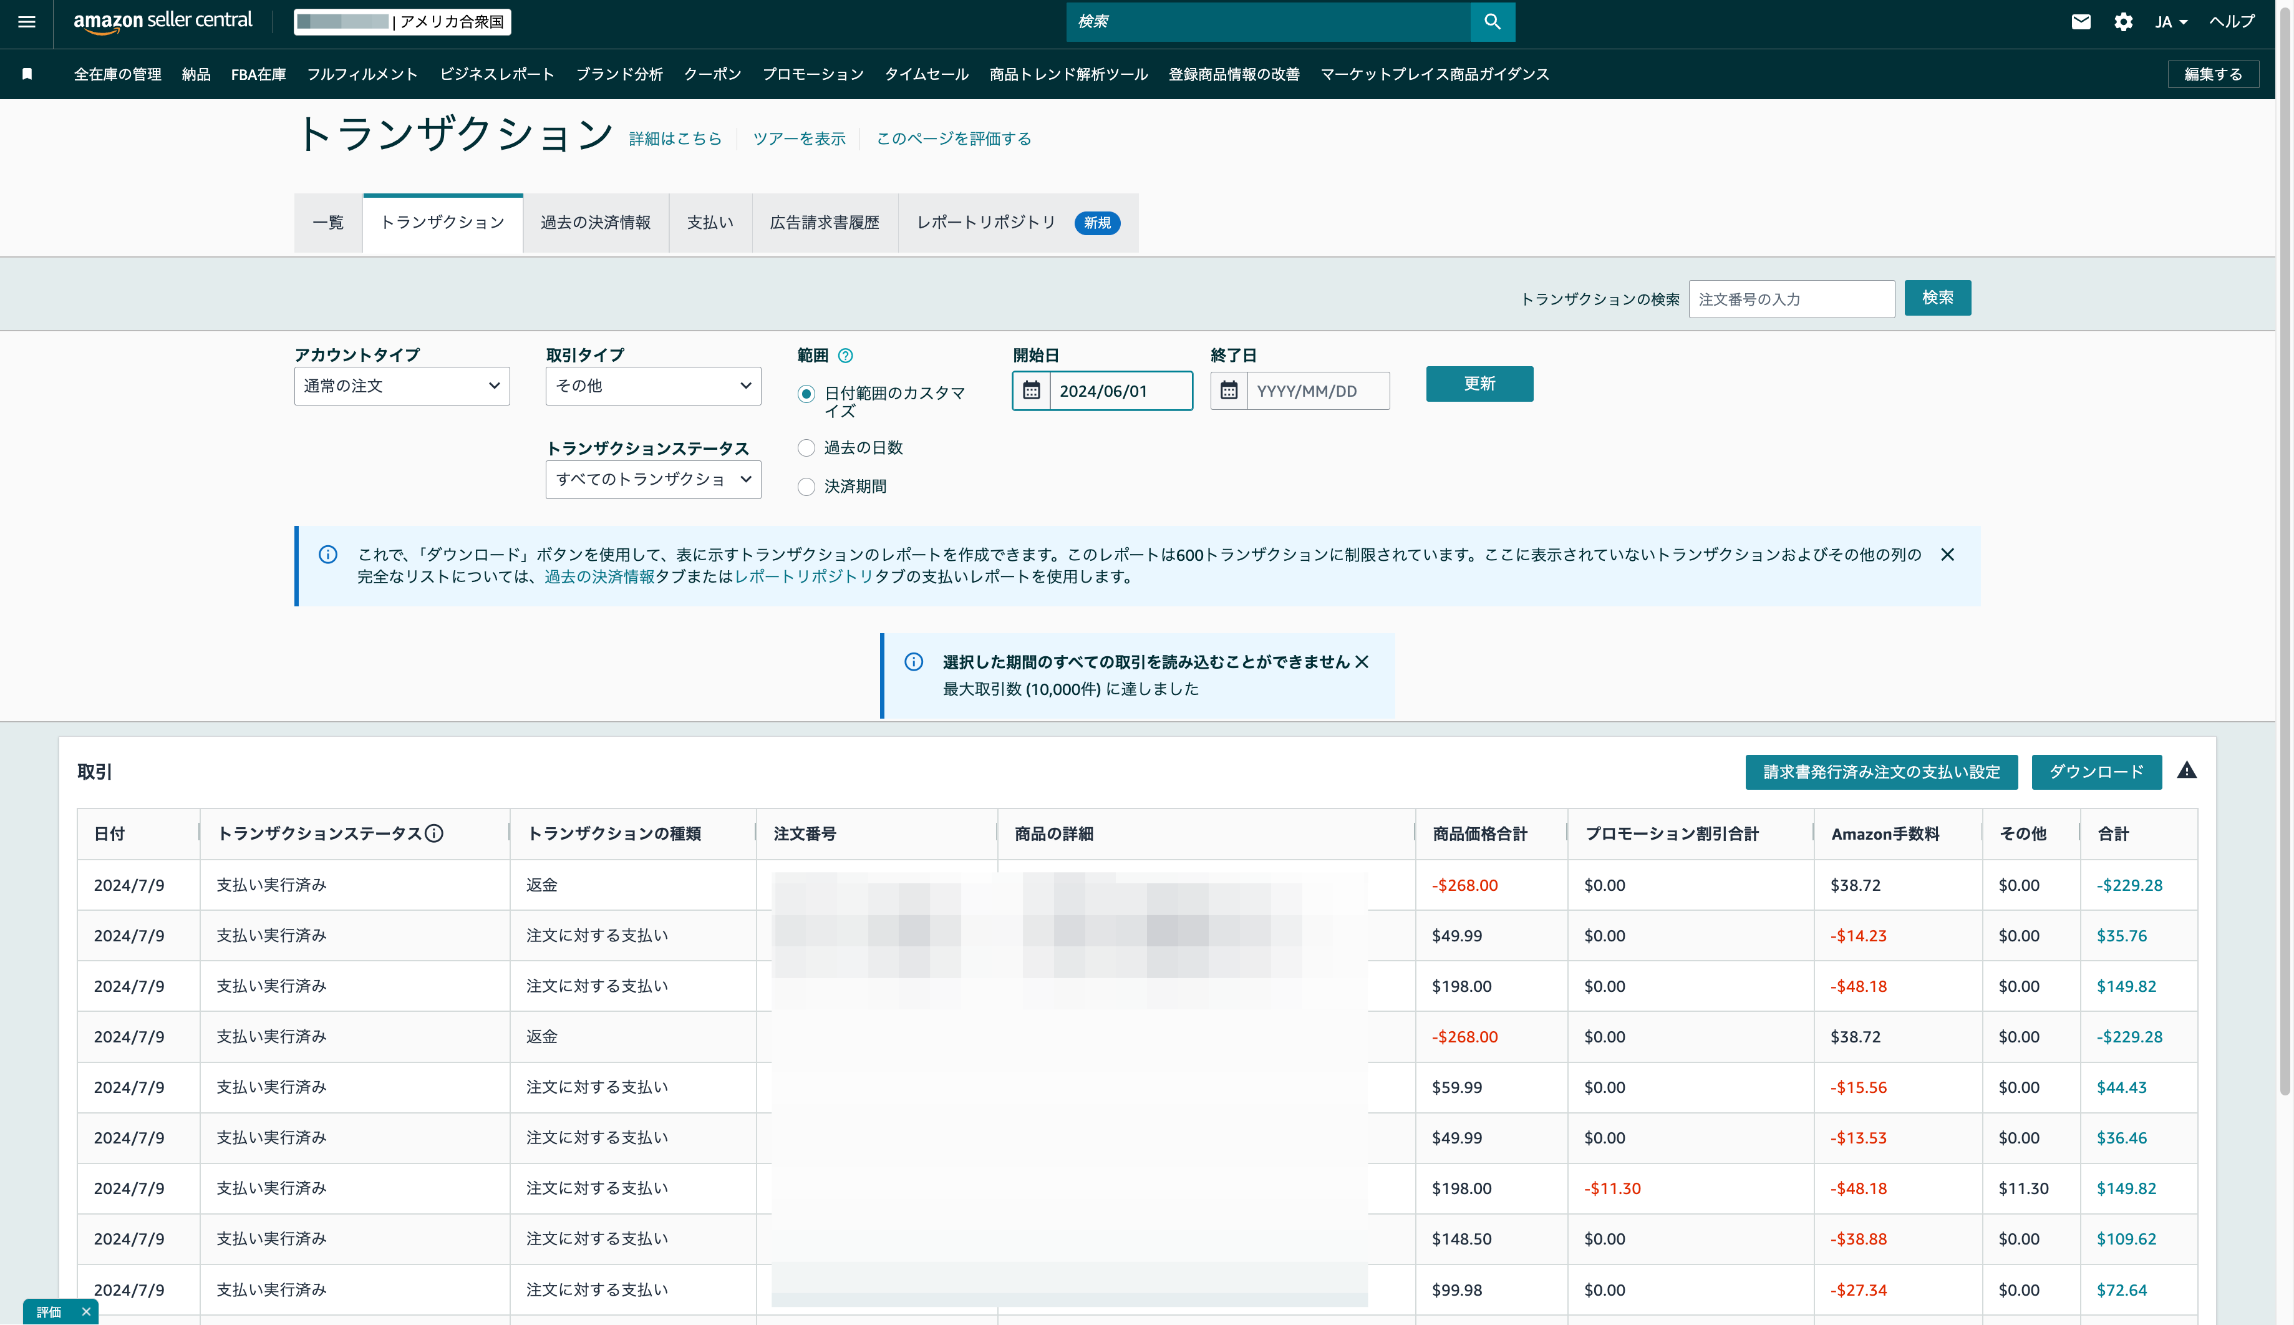
Task: Click the bookmark icon in navigation bar
Action: pyautogui.click(x=27, y=74)
